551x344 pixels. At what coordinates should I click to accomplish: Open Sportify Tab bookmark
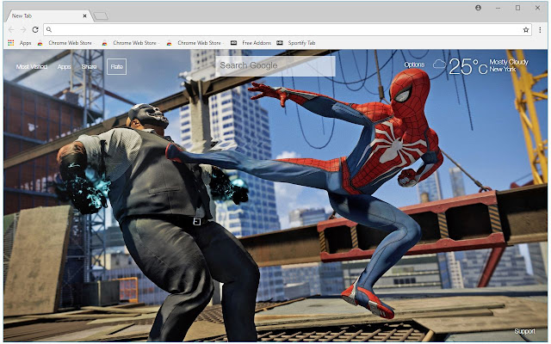click(x=296, y=43)
